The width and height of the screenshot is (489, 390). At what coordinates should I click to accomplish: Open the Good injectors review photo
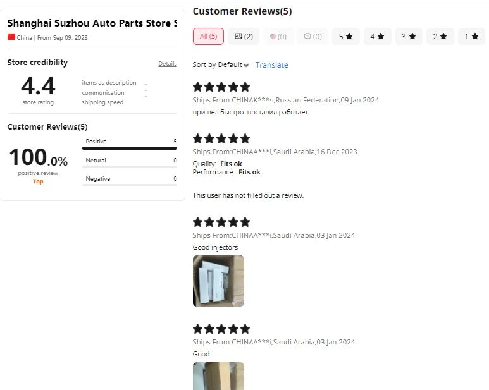(x=218, y=281)
